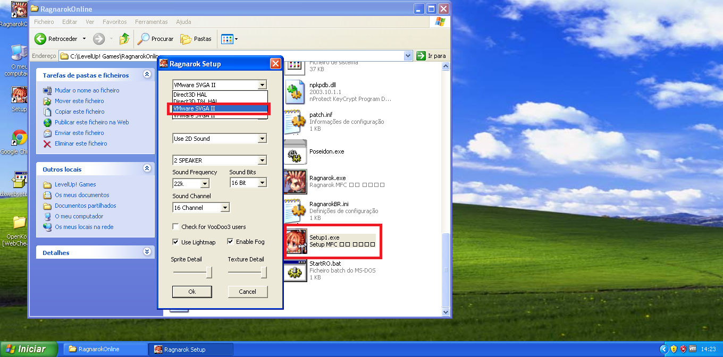Click Mudar o nome ao ficheiro link
Image resolution: width=723 pixels, height=357 pixels.
coord(87,90)
